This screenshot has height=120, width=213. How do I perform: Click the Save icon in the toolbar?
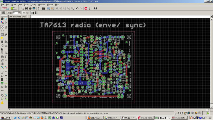[26, 8]
